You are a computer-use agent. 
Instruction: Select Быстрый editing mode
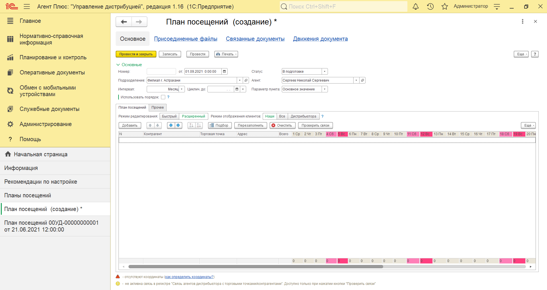(x=169, y=116)
